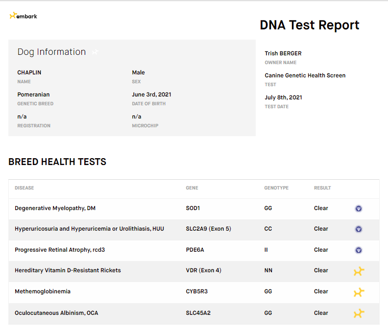The height and width of the screenshot is (333, 388).
Task: Select Hereditary Vitamin D-Resistant Rickets entry
Action: (68, 270)
